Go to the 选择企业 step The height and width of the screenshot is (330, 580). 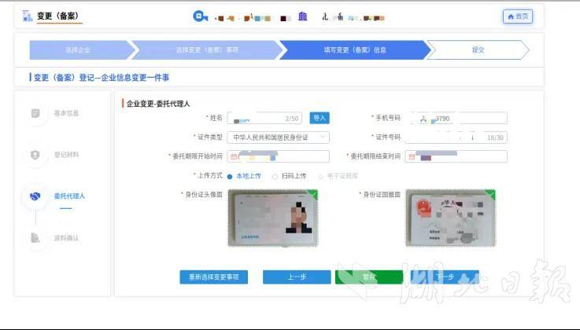pyautogui.click(x=77, y=49)
